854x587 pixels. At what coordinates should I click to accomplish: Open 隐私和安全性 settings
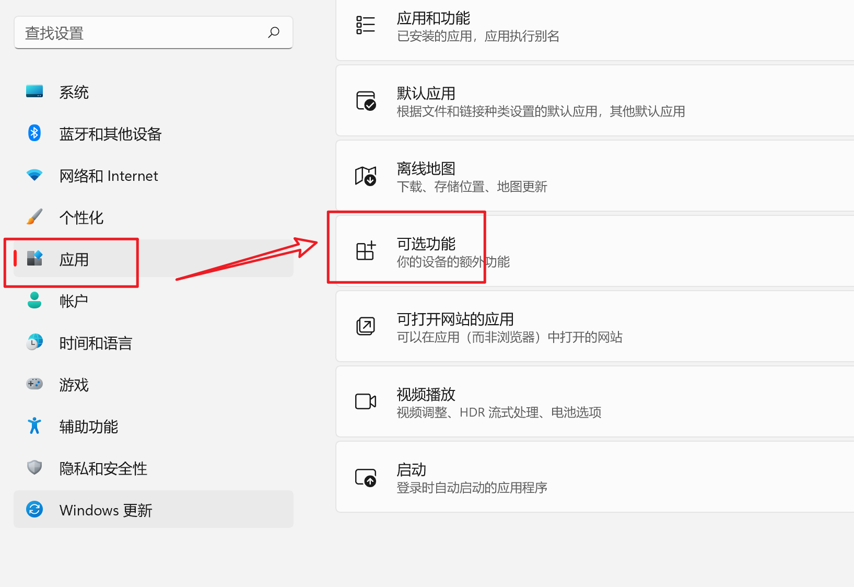click(x=154, y=468)
